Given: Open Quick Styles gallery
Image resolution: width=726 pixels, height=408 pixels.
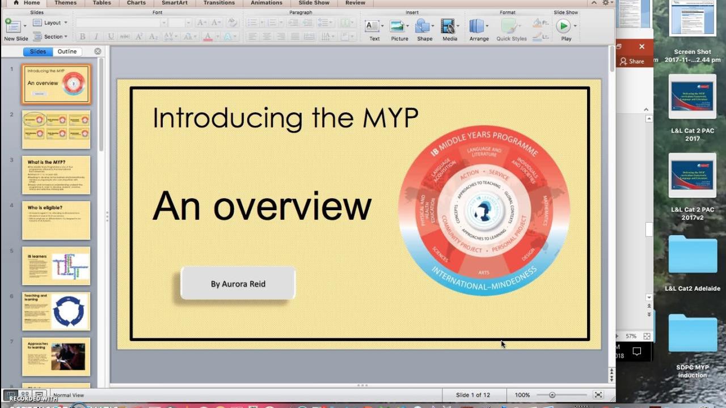Looking at the screenshot, I should (x=511, y=29).
